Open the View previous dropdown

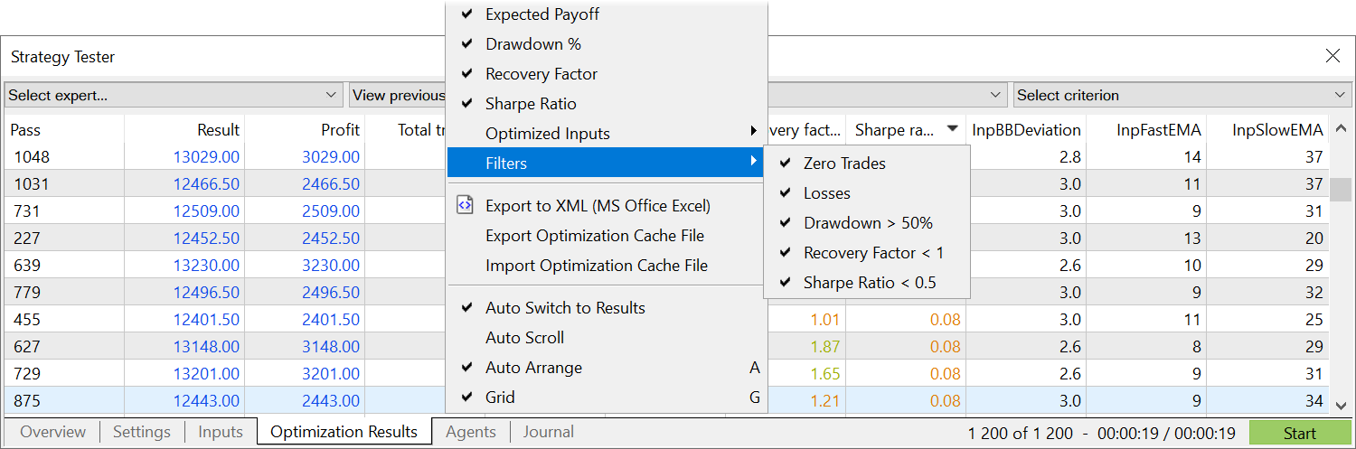pos(398,95)
